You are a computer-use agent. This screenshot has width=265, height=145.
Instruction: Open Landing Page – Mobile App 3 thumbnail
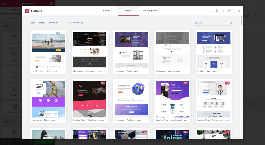pos(90,99)
